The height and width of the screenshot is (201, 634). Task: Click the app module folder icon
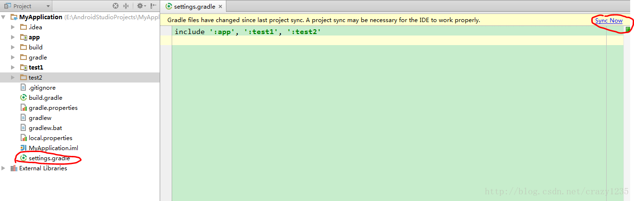click(23, 37)
